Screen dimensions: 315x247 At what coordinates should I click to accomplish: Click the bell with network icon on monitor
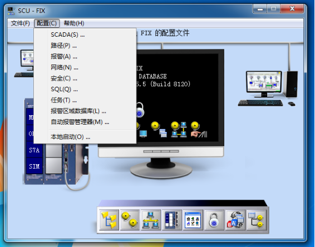(x=179, y=129)
